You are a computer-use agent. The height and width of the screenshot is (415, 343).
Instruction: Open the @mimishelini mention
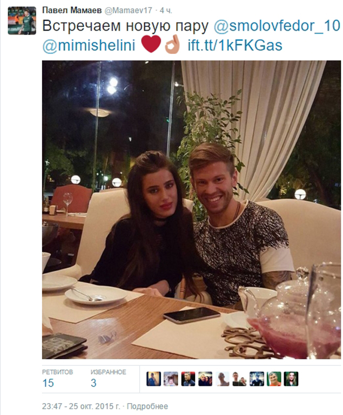89,45
